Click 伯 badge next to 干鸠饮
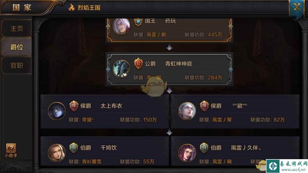The image size is (308, 173). 74,148
